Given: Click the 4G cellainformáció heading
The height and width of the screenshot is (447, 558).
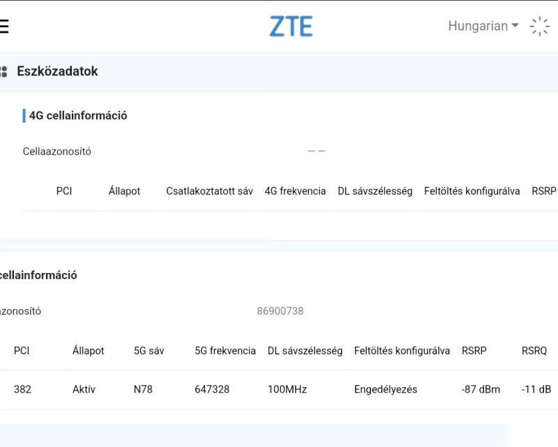Looking at the screenshot, I should pos(78,116).
